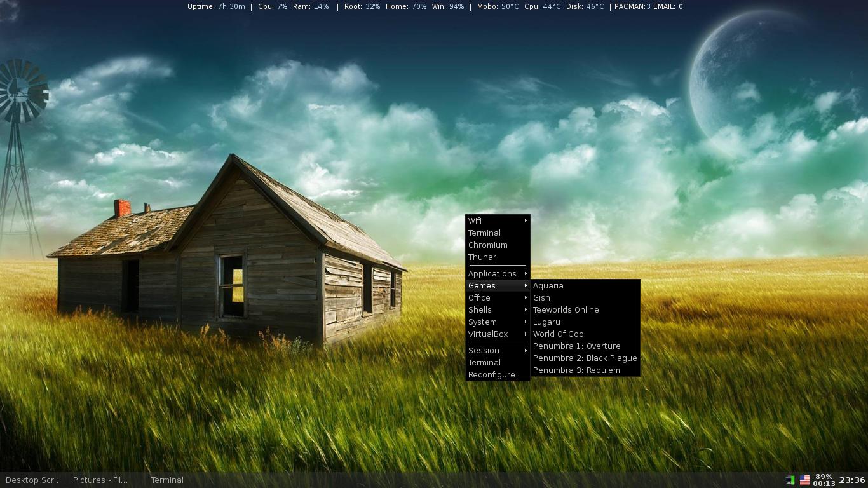Expand the VirtualBox submenu

point(498,334)
